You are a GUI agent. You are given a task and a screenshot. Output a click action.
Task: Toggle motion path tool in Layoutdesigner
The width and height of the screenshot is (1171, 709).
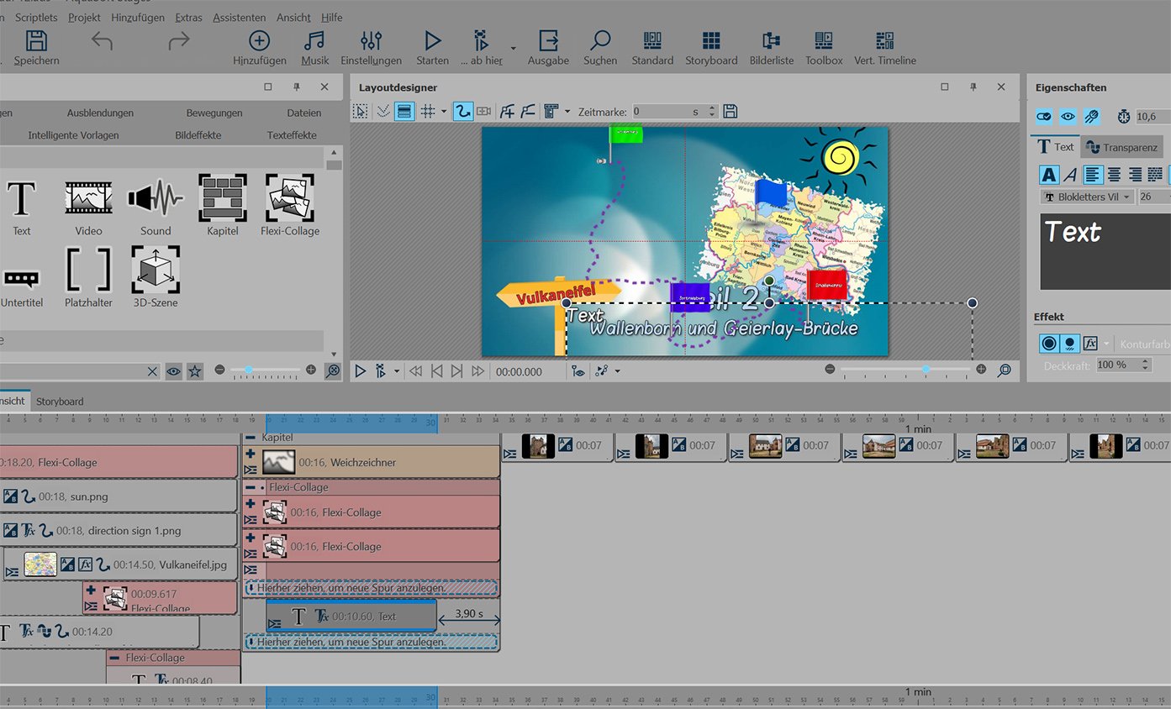pos(462,111)
